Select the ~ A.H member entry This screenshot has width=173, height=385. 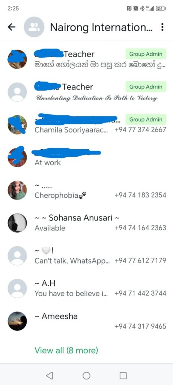point(86,288)
